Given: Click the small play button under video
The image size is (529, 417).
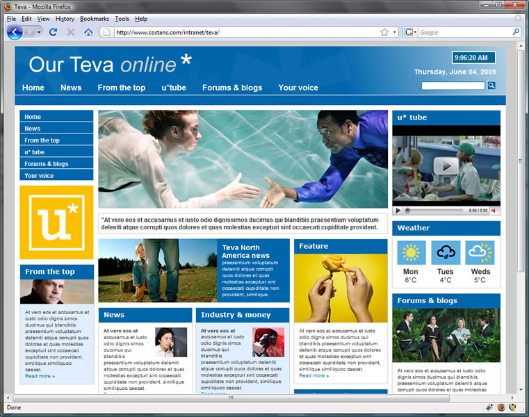Looking at the screenshot, I should click(398, 211).
